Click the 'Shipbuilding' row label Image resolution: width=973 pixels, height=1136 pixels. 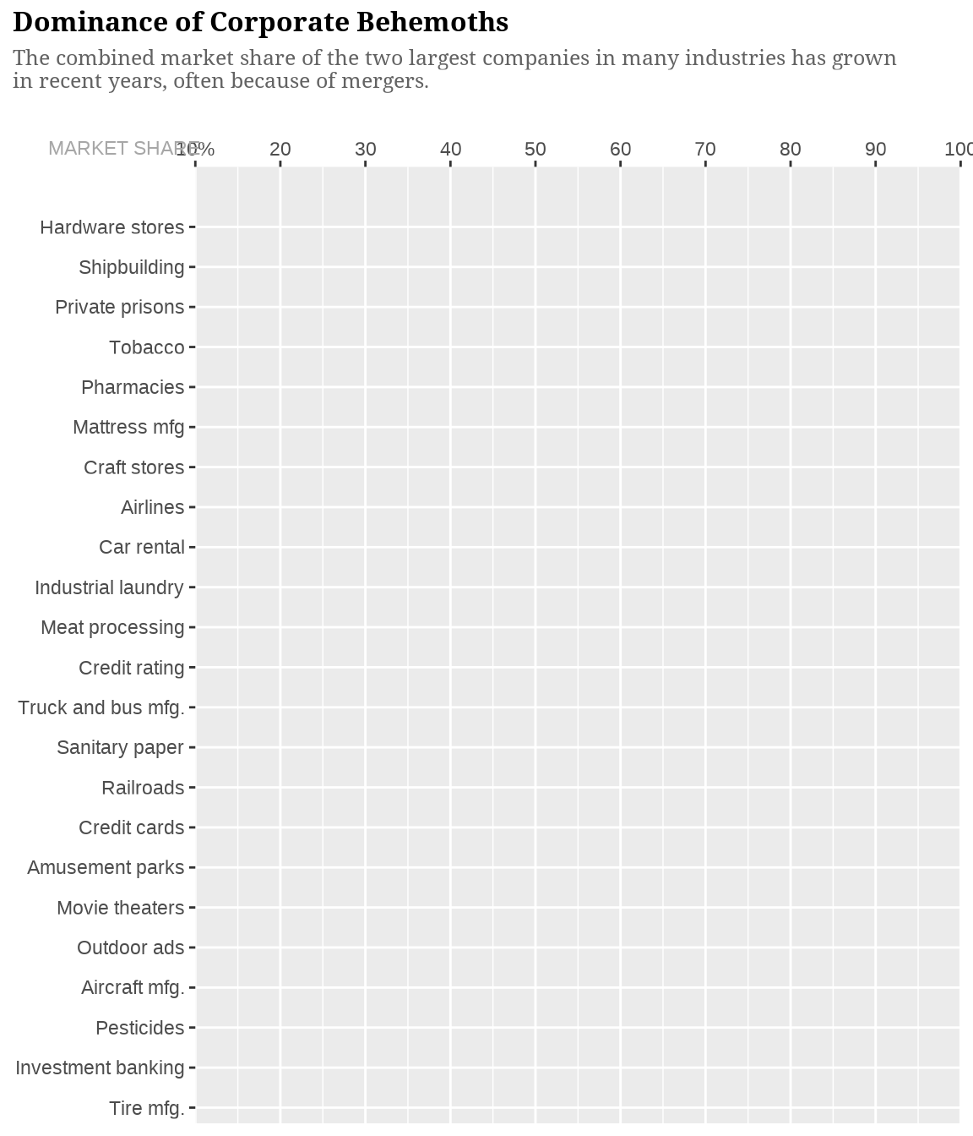tap(131, 268)
